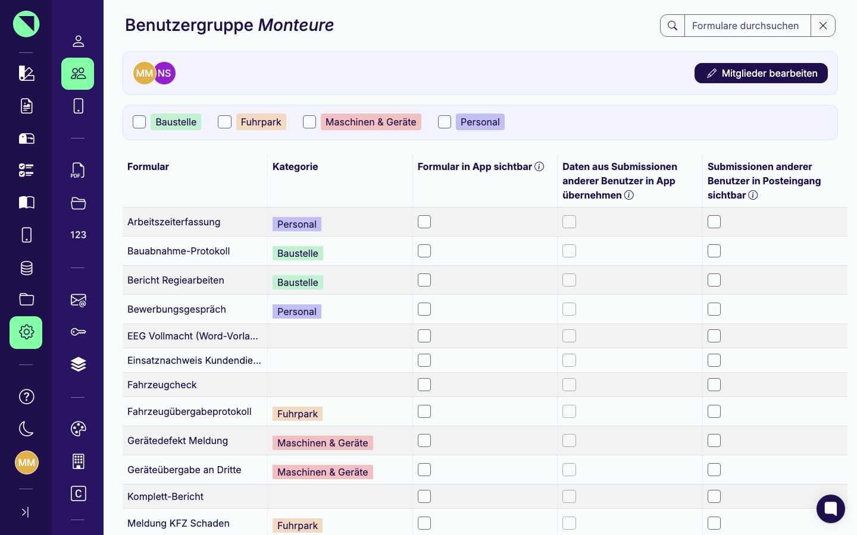Tick the Maschinen & Geräte filter checkbox
857x535 pixels.
(309, 122)
